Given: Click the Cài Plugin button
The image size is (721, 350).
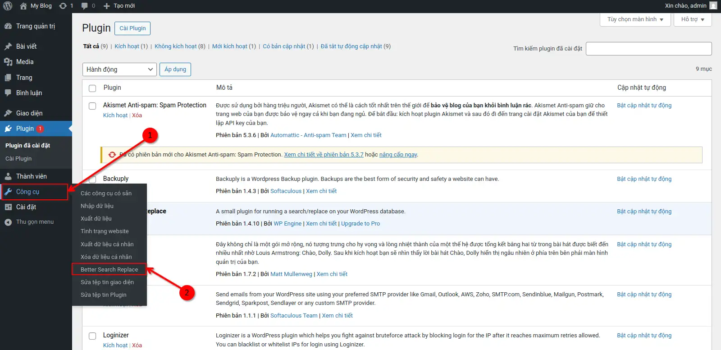Looking at the screenshot, I should [132, 28].
